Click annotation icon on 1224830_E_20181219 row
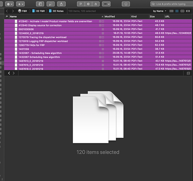The image size is (193, 181). coord(103,33)
